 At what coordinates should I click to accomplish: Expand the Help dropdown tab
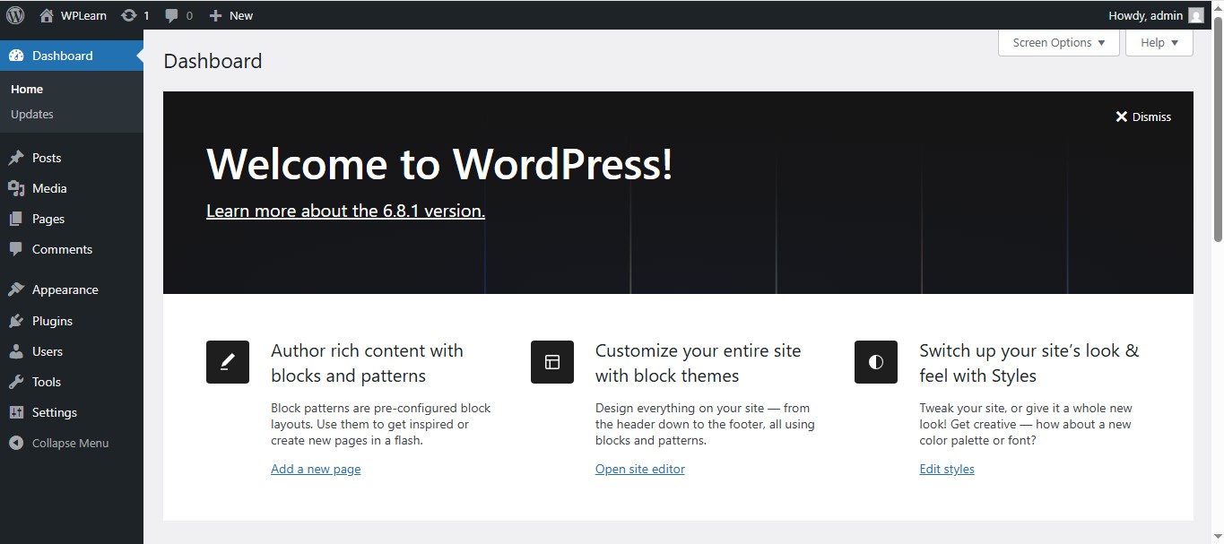tap(1159, 43)
